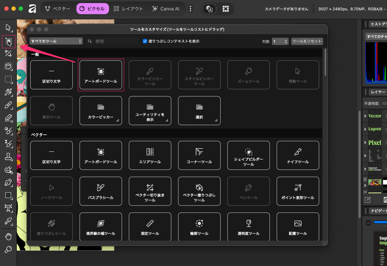Click the Area tool (エリアツール) tile
The height and width of the screenshot is (266, 387).
click(150, 155)
